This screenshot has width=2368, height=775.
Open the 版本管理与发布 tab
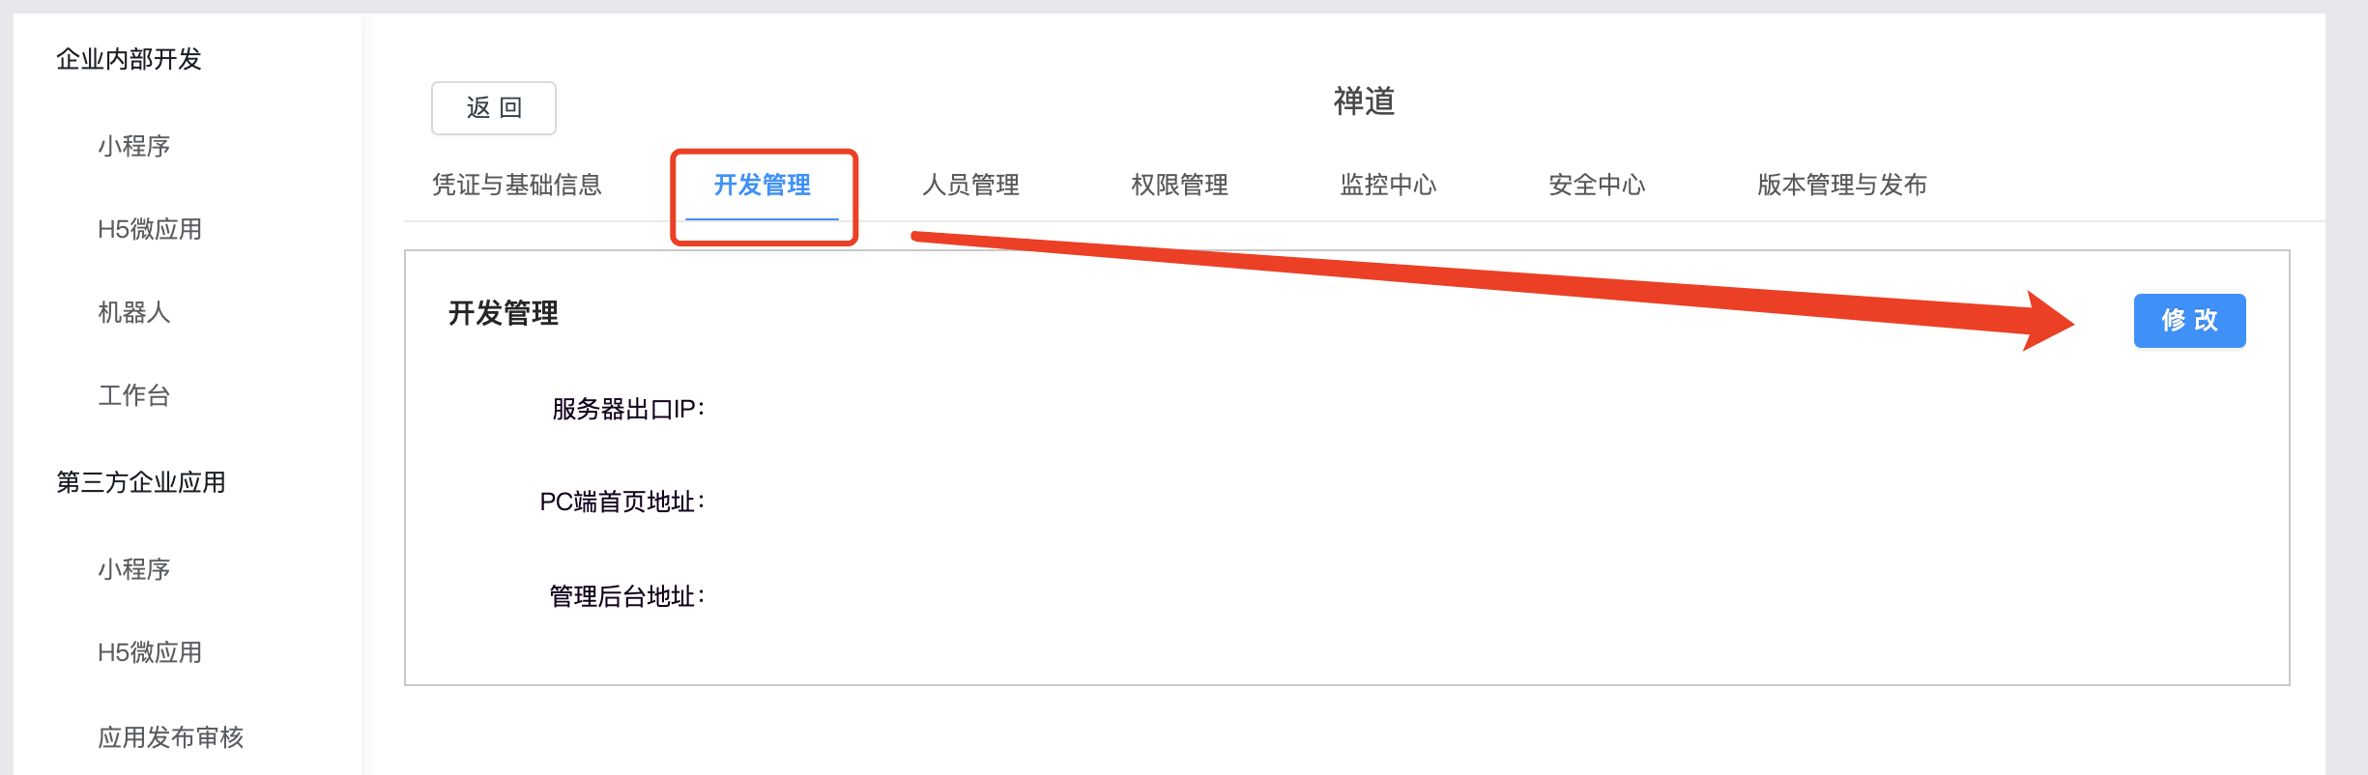(1842, 185)
